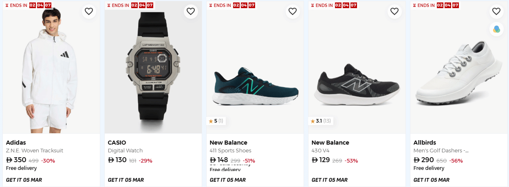
Task: Click the 411 Sports Shoes title
Action: [230, 151]
